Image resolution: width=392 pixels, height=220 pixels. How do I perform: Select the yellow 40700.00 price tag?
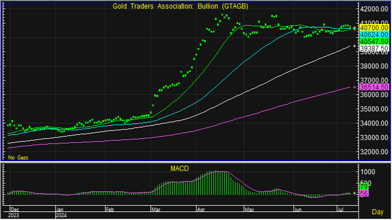[374, 28]
